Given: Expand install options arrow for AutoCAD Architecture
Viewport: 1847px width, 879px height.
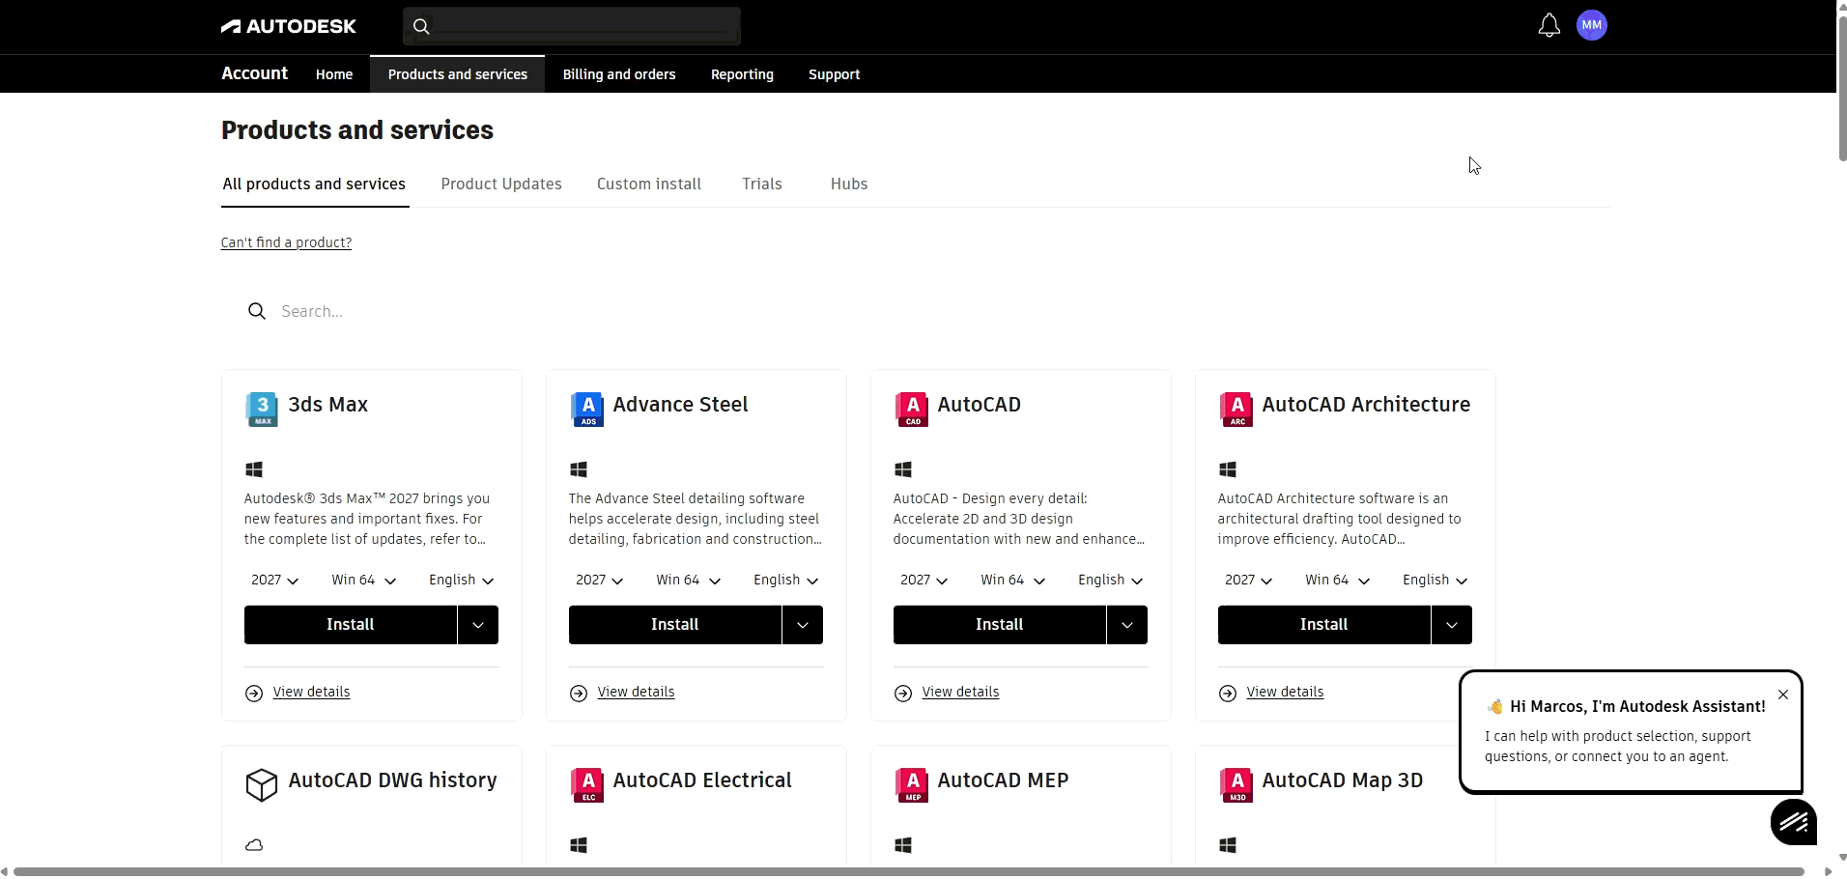Looking at the screenshot, I should coord(1451,625).
